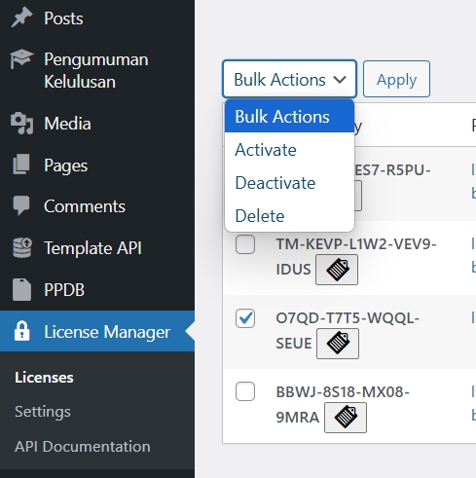
Task: Collapse the Bulk Actions dropdown
Action: coord(289,79)
